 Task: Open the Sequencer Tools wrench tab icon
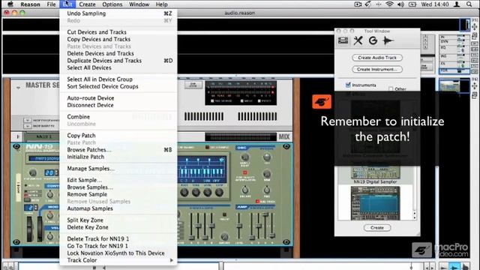tap(358, 40)
